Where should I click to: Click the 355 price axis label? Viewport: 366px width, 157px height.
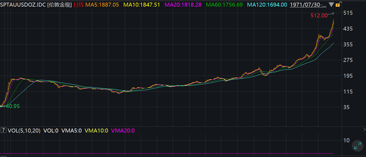coord(347,44)
